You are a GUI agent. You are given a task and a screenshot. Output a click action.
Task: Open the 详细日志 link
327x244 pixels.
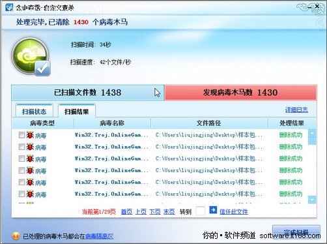[x=296, y=110]
